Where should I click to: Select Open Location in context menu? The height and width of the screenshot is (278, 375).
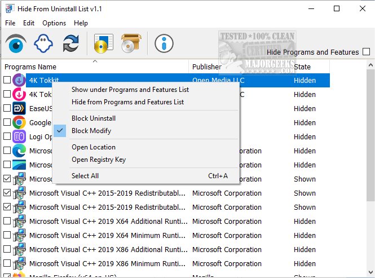point(146,147)
